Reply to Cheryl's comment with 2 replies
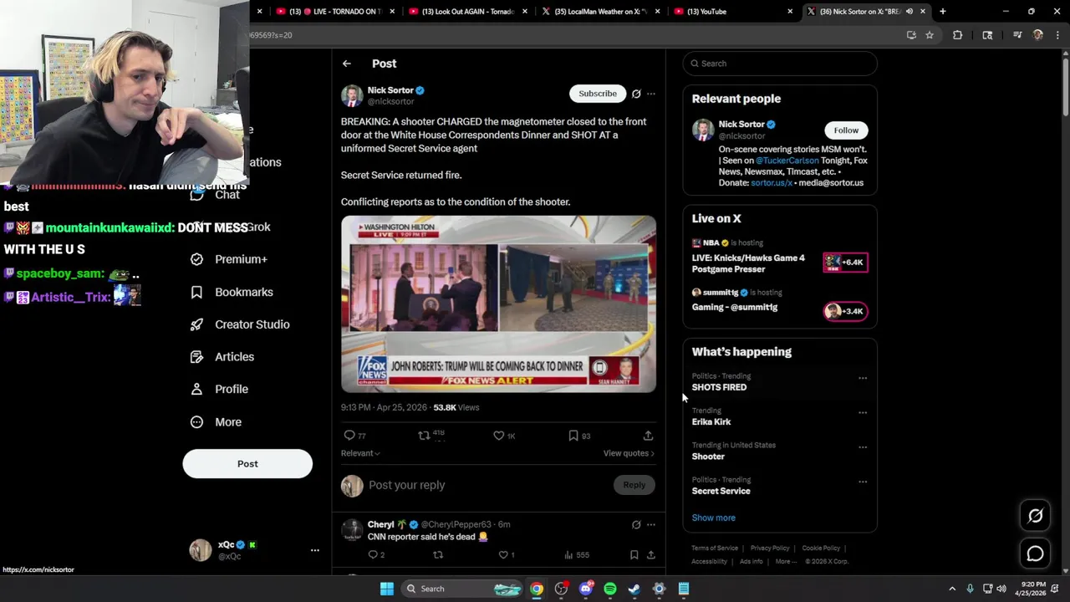Viewport: 1070px width, 602px height. (373, 554)
